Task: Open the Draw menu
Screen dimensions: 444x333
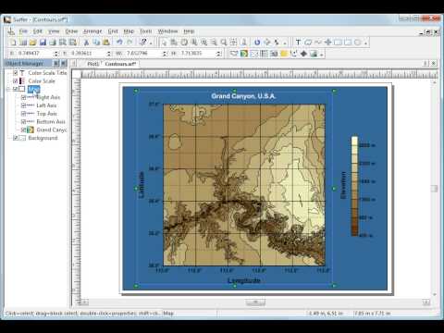Action: point(71,31)
